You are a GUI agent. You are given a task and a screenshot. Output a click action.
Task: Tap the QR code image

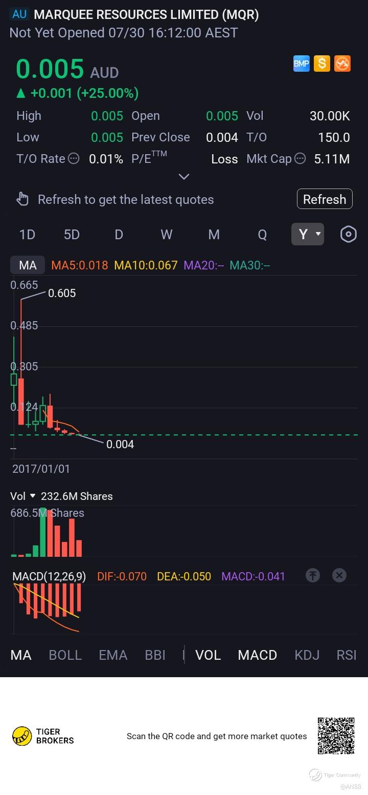point(336,736)
